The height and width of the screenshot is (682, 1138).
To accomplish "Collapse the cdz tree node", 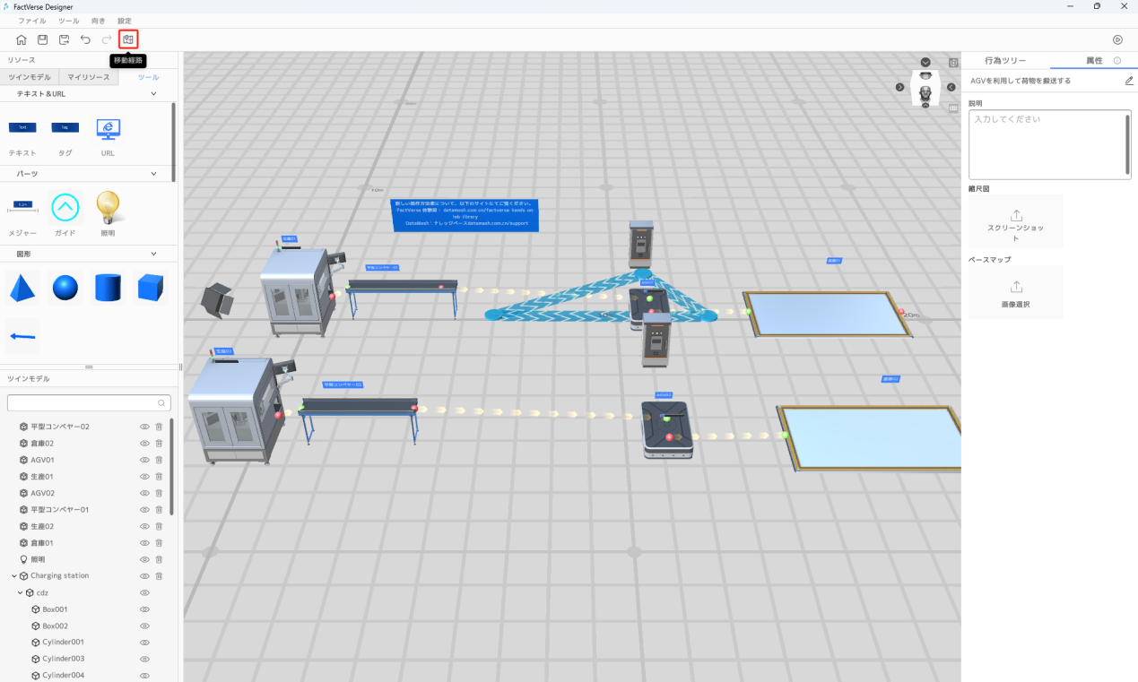I will [20, 592].
